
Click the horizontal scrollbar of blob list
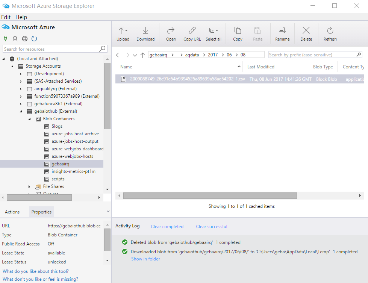[210, 196]
